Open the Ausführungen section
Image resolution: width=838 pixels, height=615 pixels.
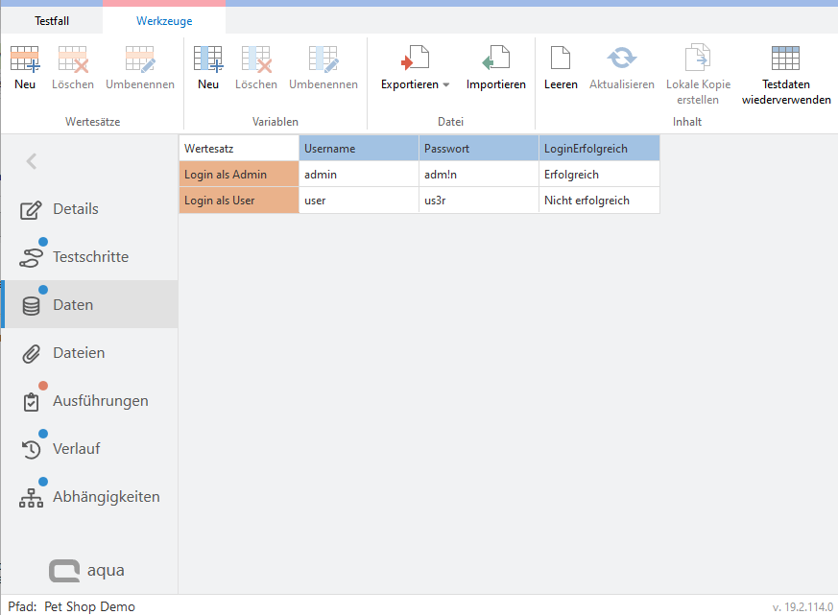[x=99, y=401]
